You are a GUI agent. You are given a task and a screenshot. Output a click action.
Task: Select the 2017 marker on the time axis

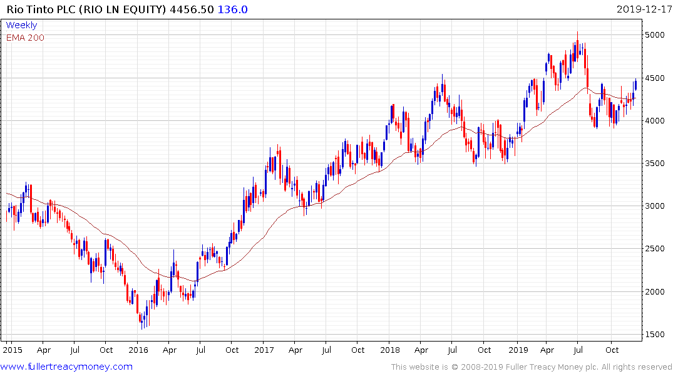[264, 349]
